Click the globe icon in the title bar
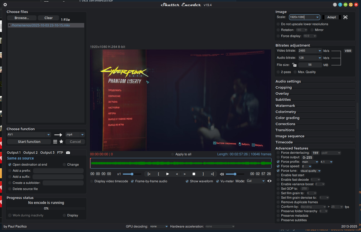 (335, 4)
